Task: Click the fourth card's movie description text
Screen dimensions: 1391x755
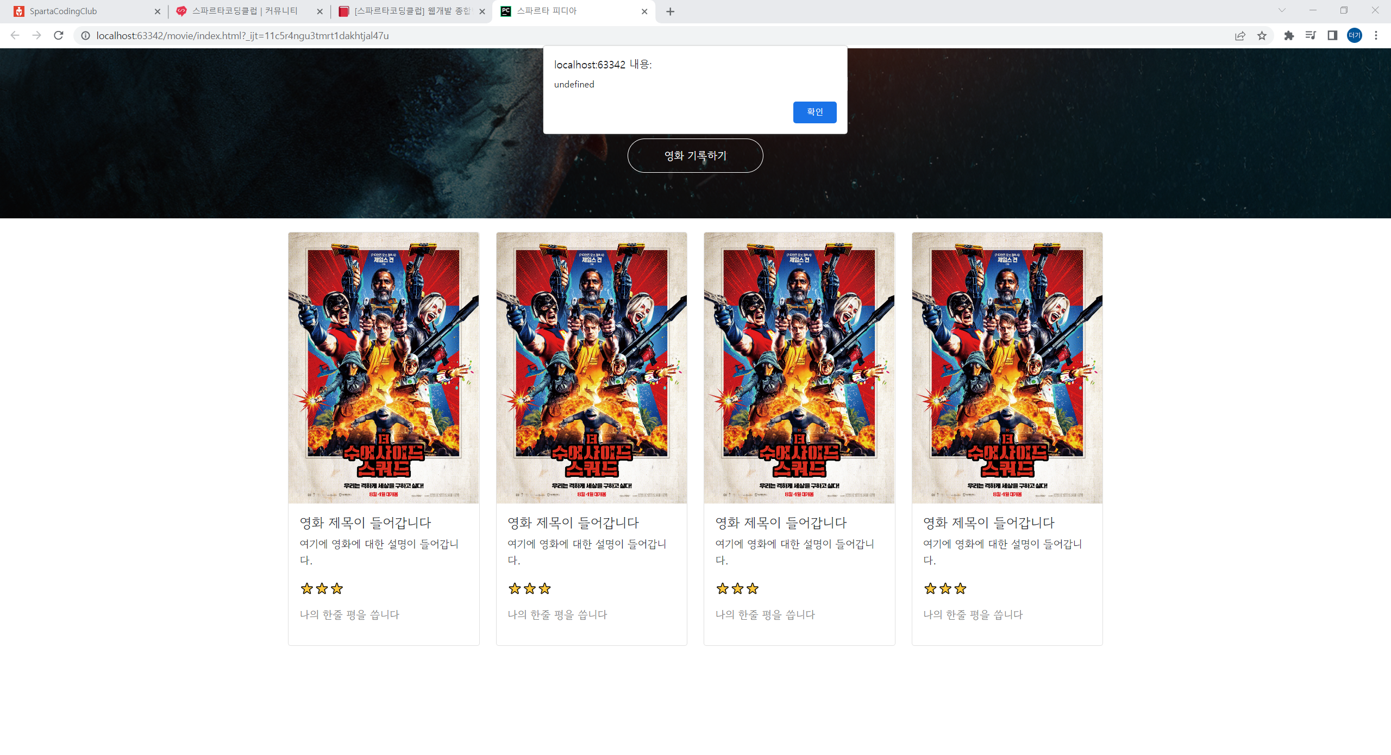Action: pyautogui.click(x=1003, y=552)
